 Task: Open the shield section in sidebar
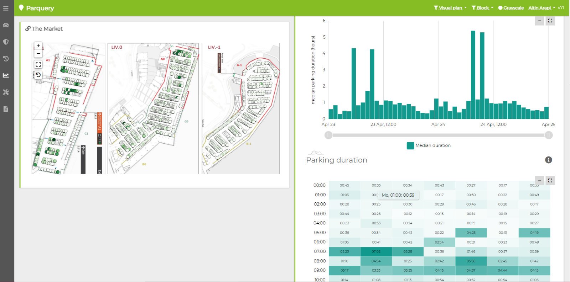coord(6,42)
